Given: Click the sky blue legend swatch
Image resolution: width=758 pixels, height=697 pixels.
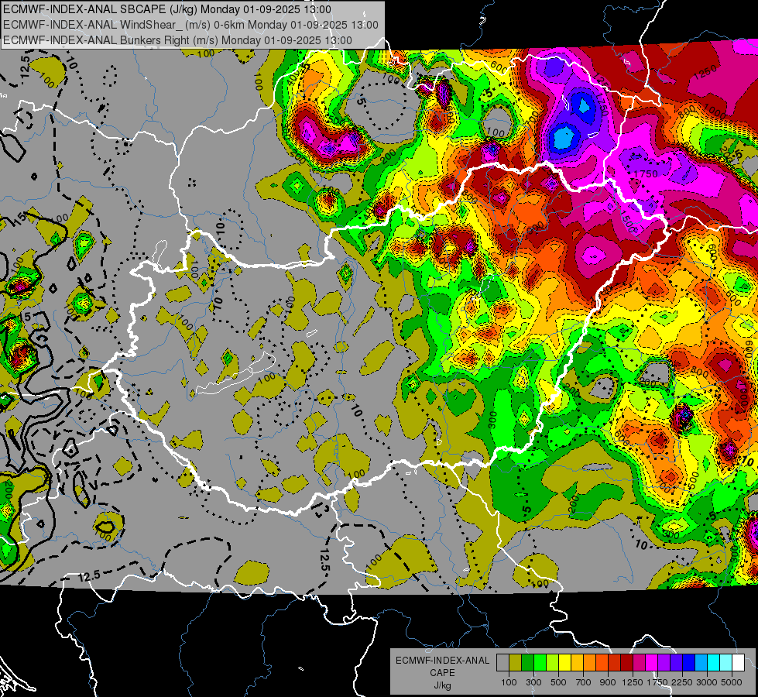Looking at the screenshot, I should click(701, 663).
